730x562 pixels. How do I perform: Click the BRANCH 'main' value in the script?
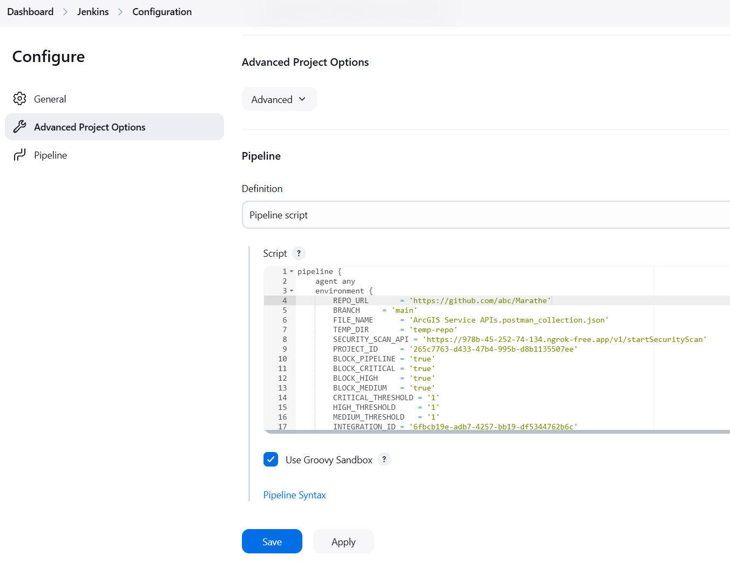pyautogui.click(x=404, y=310)
